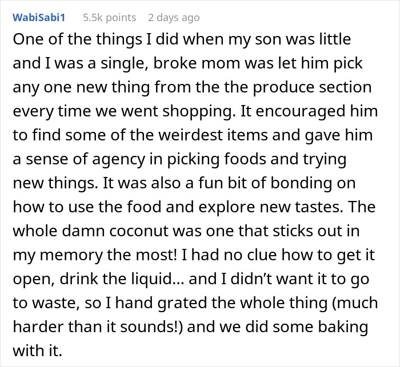
Task: Click the "2 days ago" timestamp
Action: [x=173, y=18]
